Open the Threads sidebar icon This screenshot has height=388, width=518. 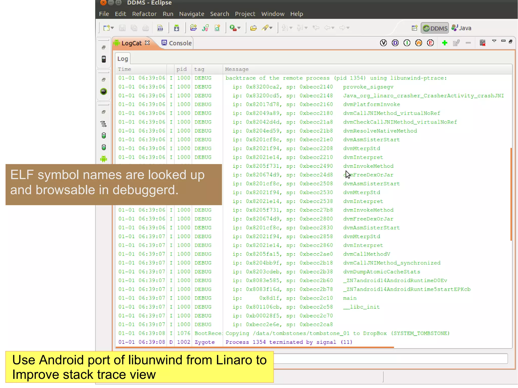(104, 124)
